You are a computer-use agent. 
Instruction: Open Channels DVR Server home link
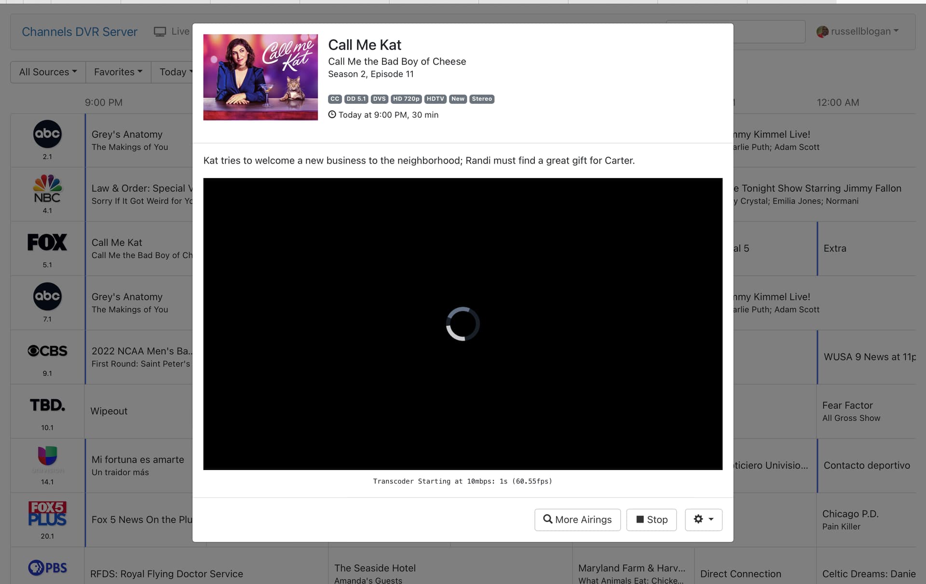pos(80,32)
